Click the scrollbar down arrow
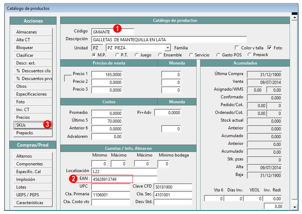Viewport: 302px width, 214px height. click(x=295, y=207)
